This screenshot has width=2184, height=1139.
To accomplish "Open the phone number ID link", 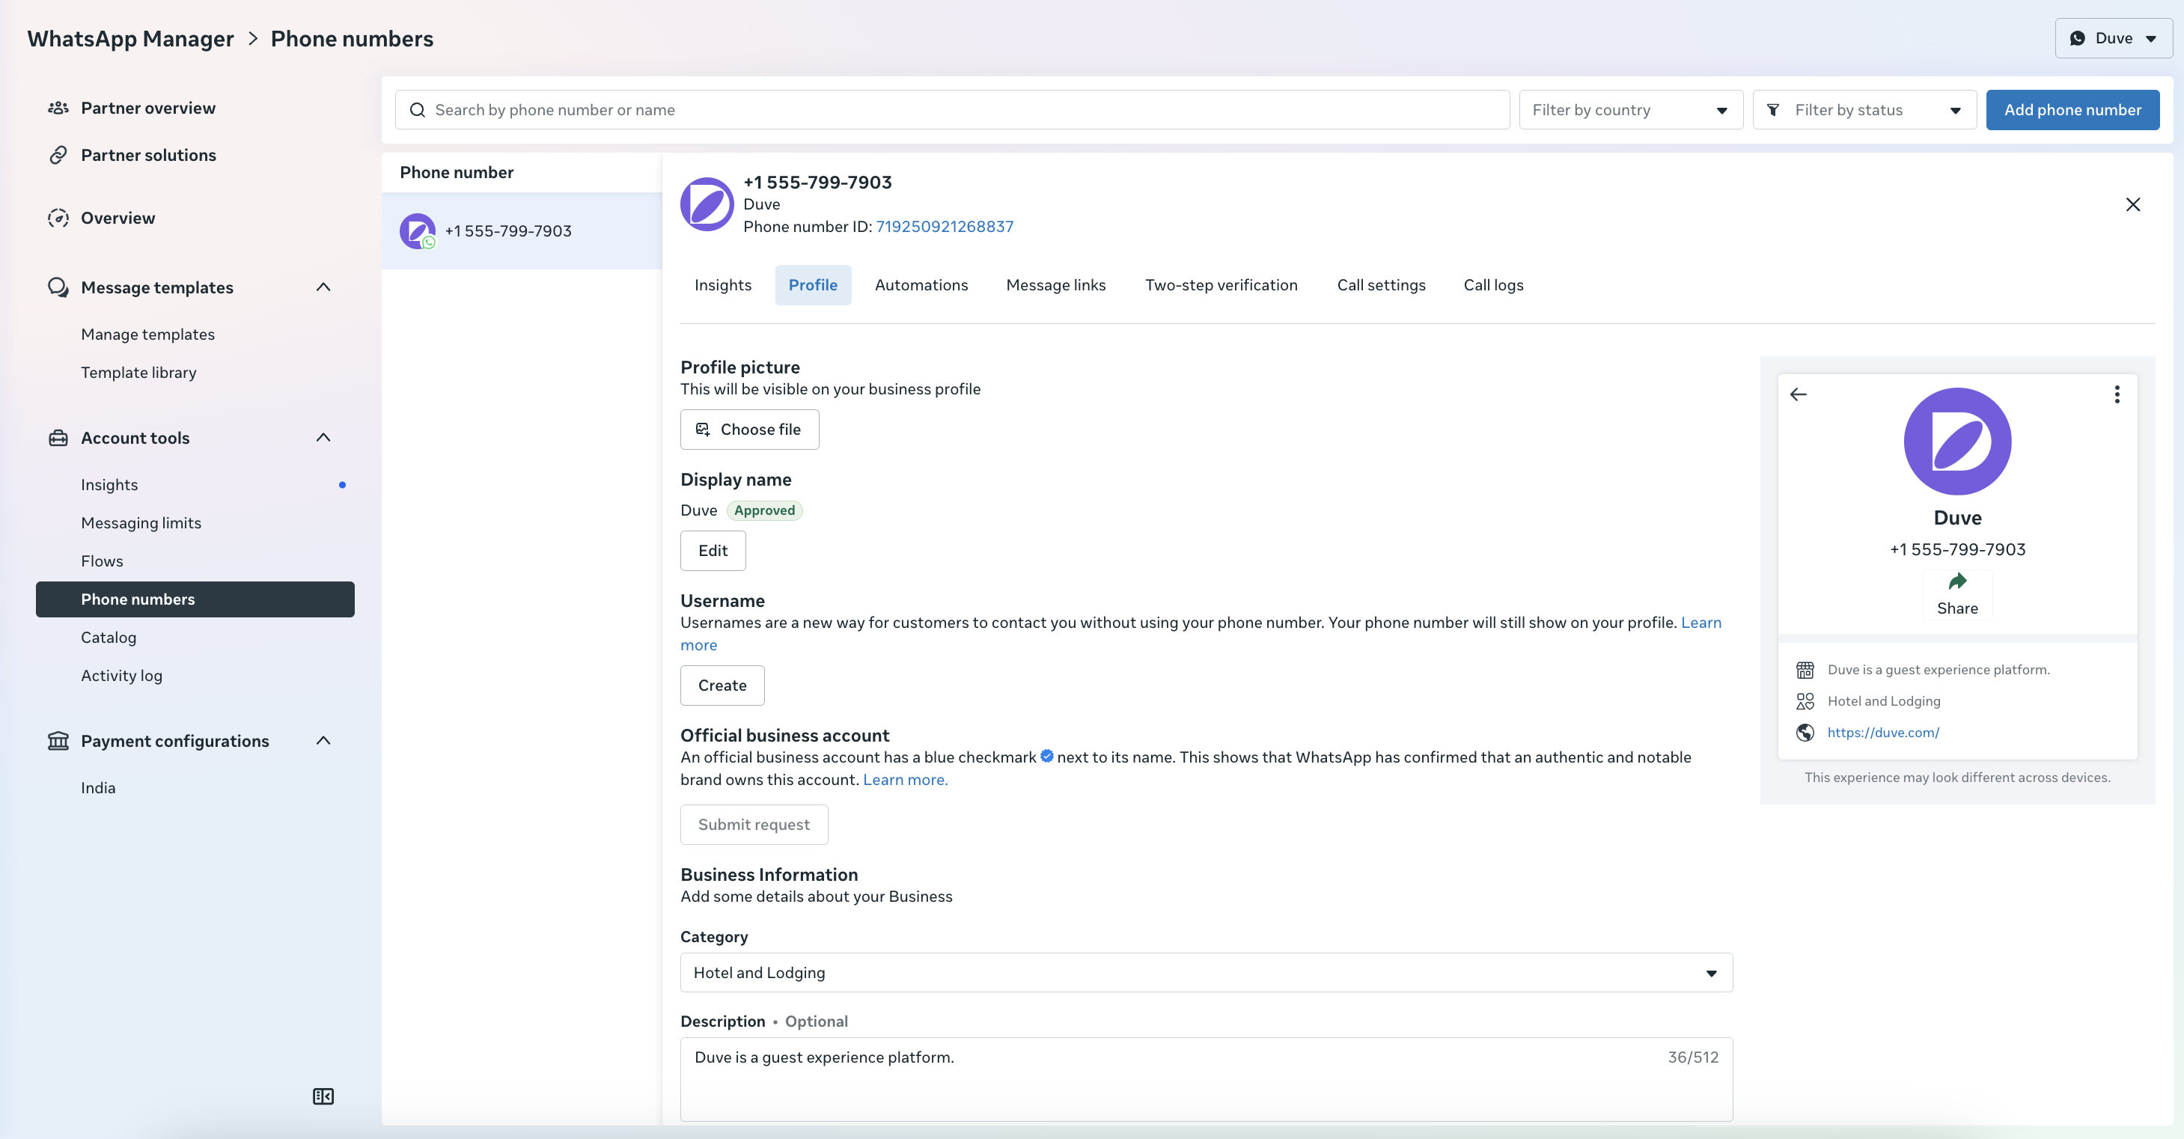I will click(x=945, y=226).
